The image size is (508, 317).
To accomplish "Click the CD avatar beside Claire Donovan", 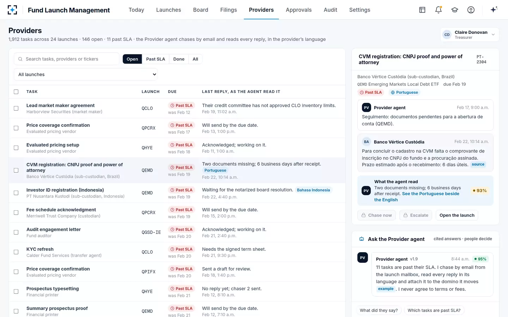I will click(x=447, y=35).
